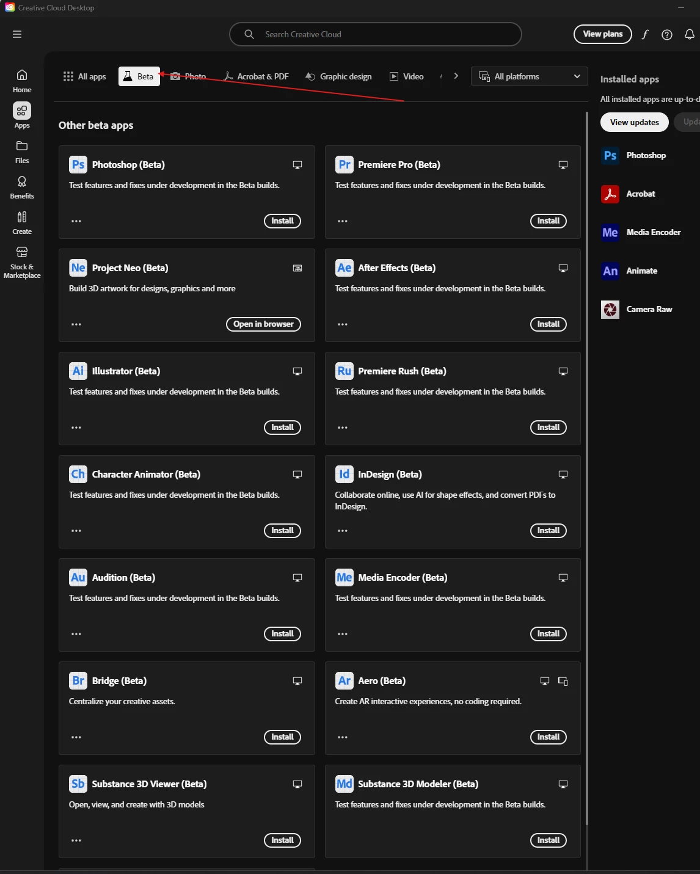Switch to the All apps tab
Screen dimensions: 700x874
click(x=84, y=76)
